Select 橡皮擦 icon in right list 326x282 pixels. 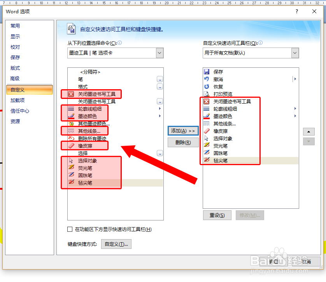pos(207,131)
